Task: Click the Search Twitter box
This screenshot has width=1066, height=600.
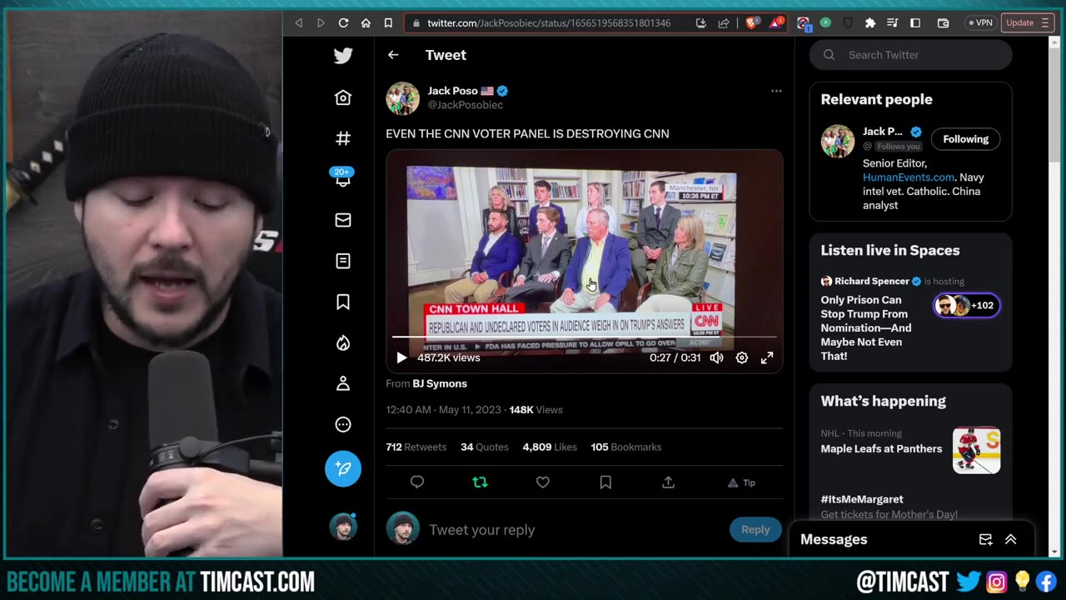Action: click(910, 55)
